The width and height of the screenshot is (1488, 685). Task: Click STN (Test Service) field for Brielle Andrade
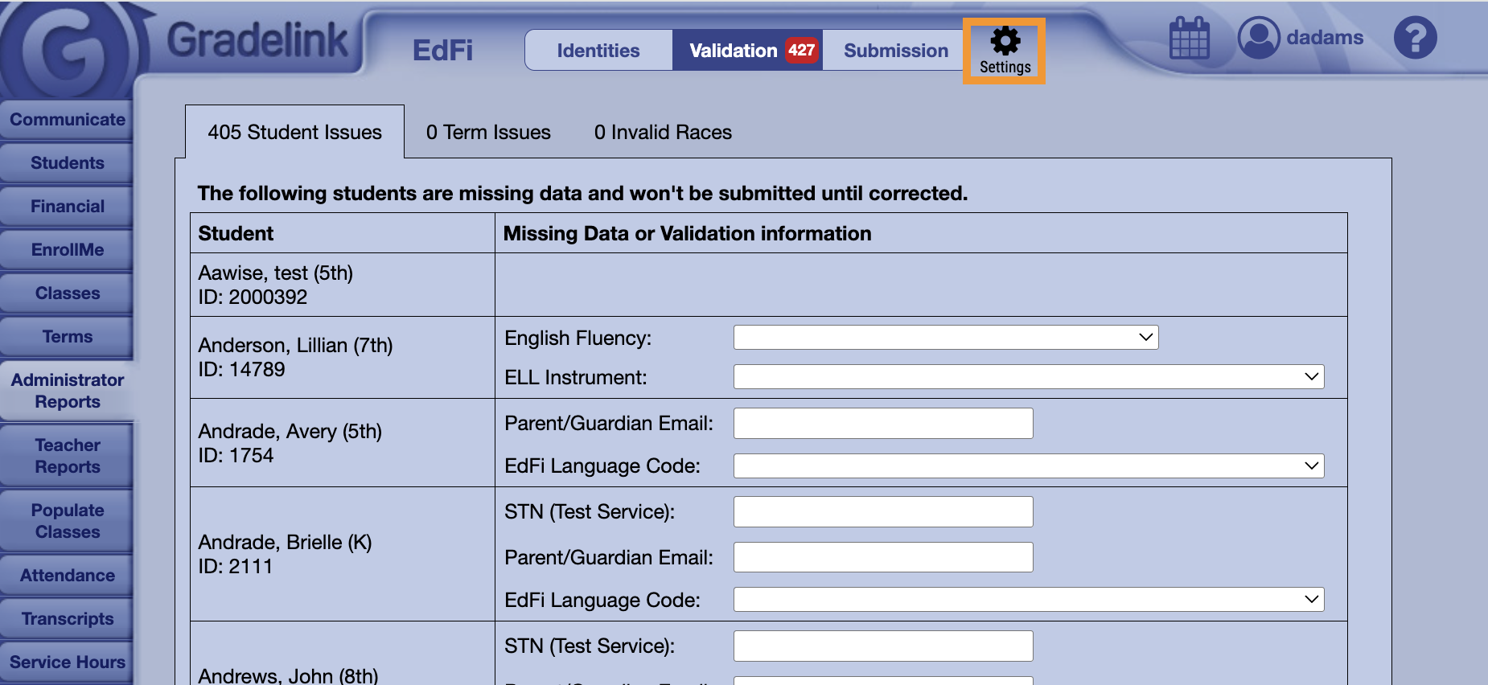tap(882, 512)
